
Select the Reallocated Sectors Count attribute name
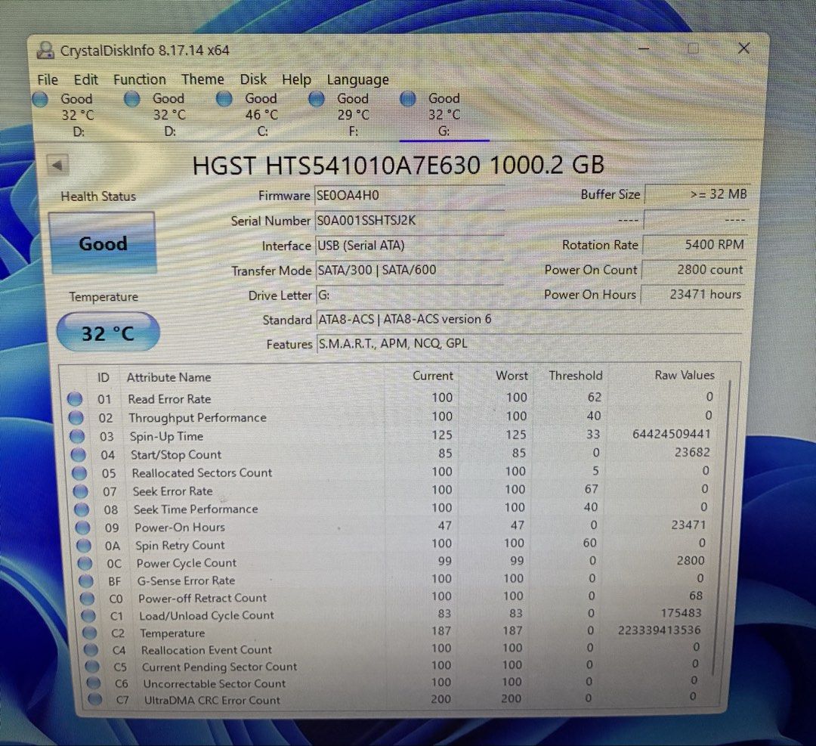(202, 472)
